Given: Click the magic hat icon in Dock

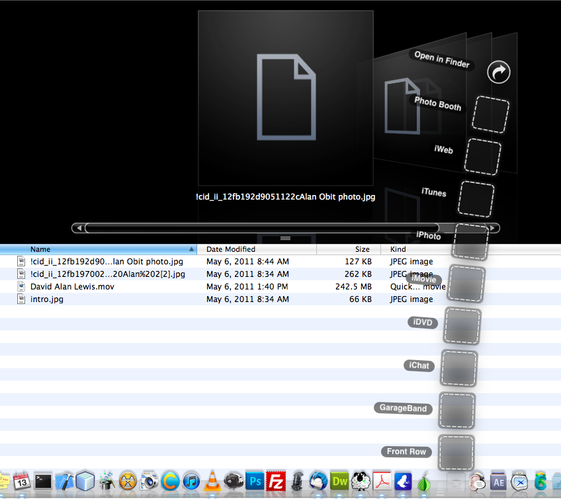Looking at the screenshot, I should [107, 481].
